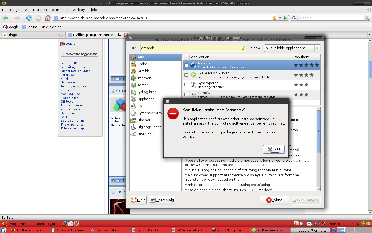Open search engine selector dropdown
The height and width of the screenshot is (233, 372).
[295, 18]
